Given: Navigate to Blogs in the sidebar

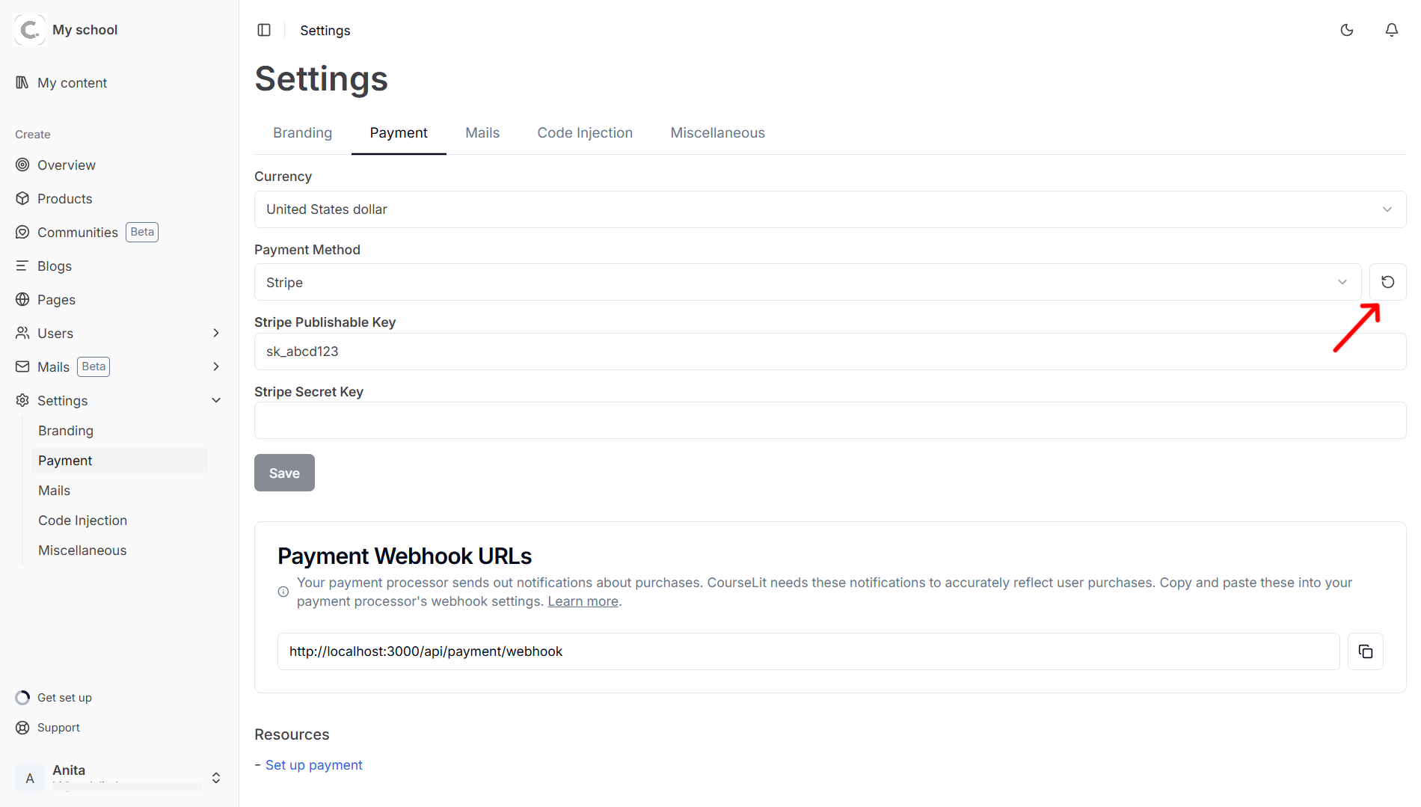Looking at the screenshot, I should point(54,266).
